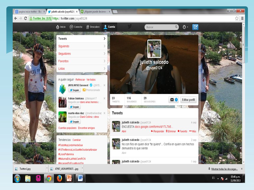
Task: Open the Siguiendo list in sidebar
Action: [82, 46]
